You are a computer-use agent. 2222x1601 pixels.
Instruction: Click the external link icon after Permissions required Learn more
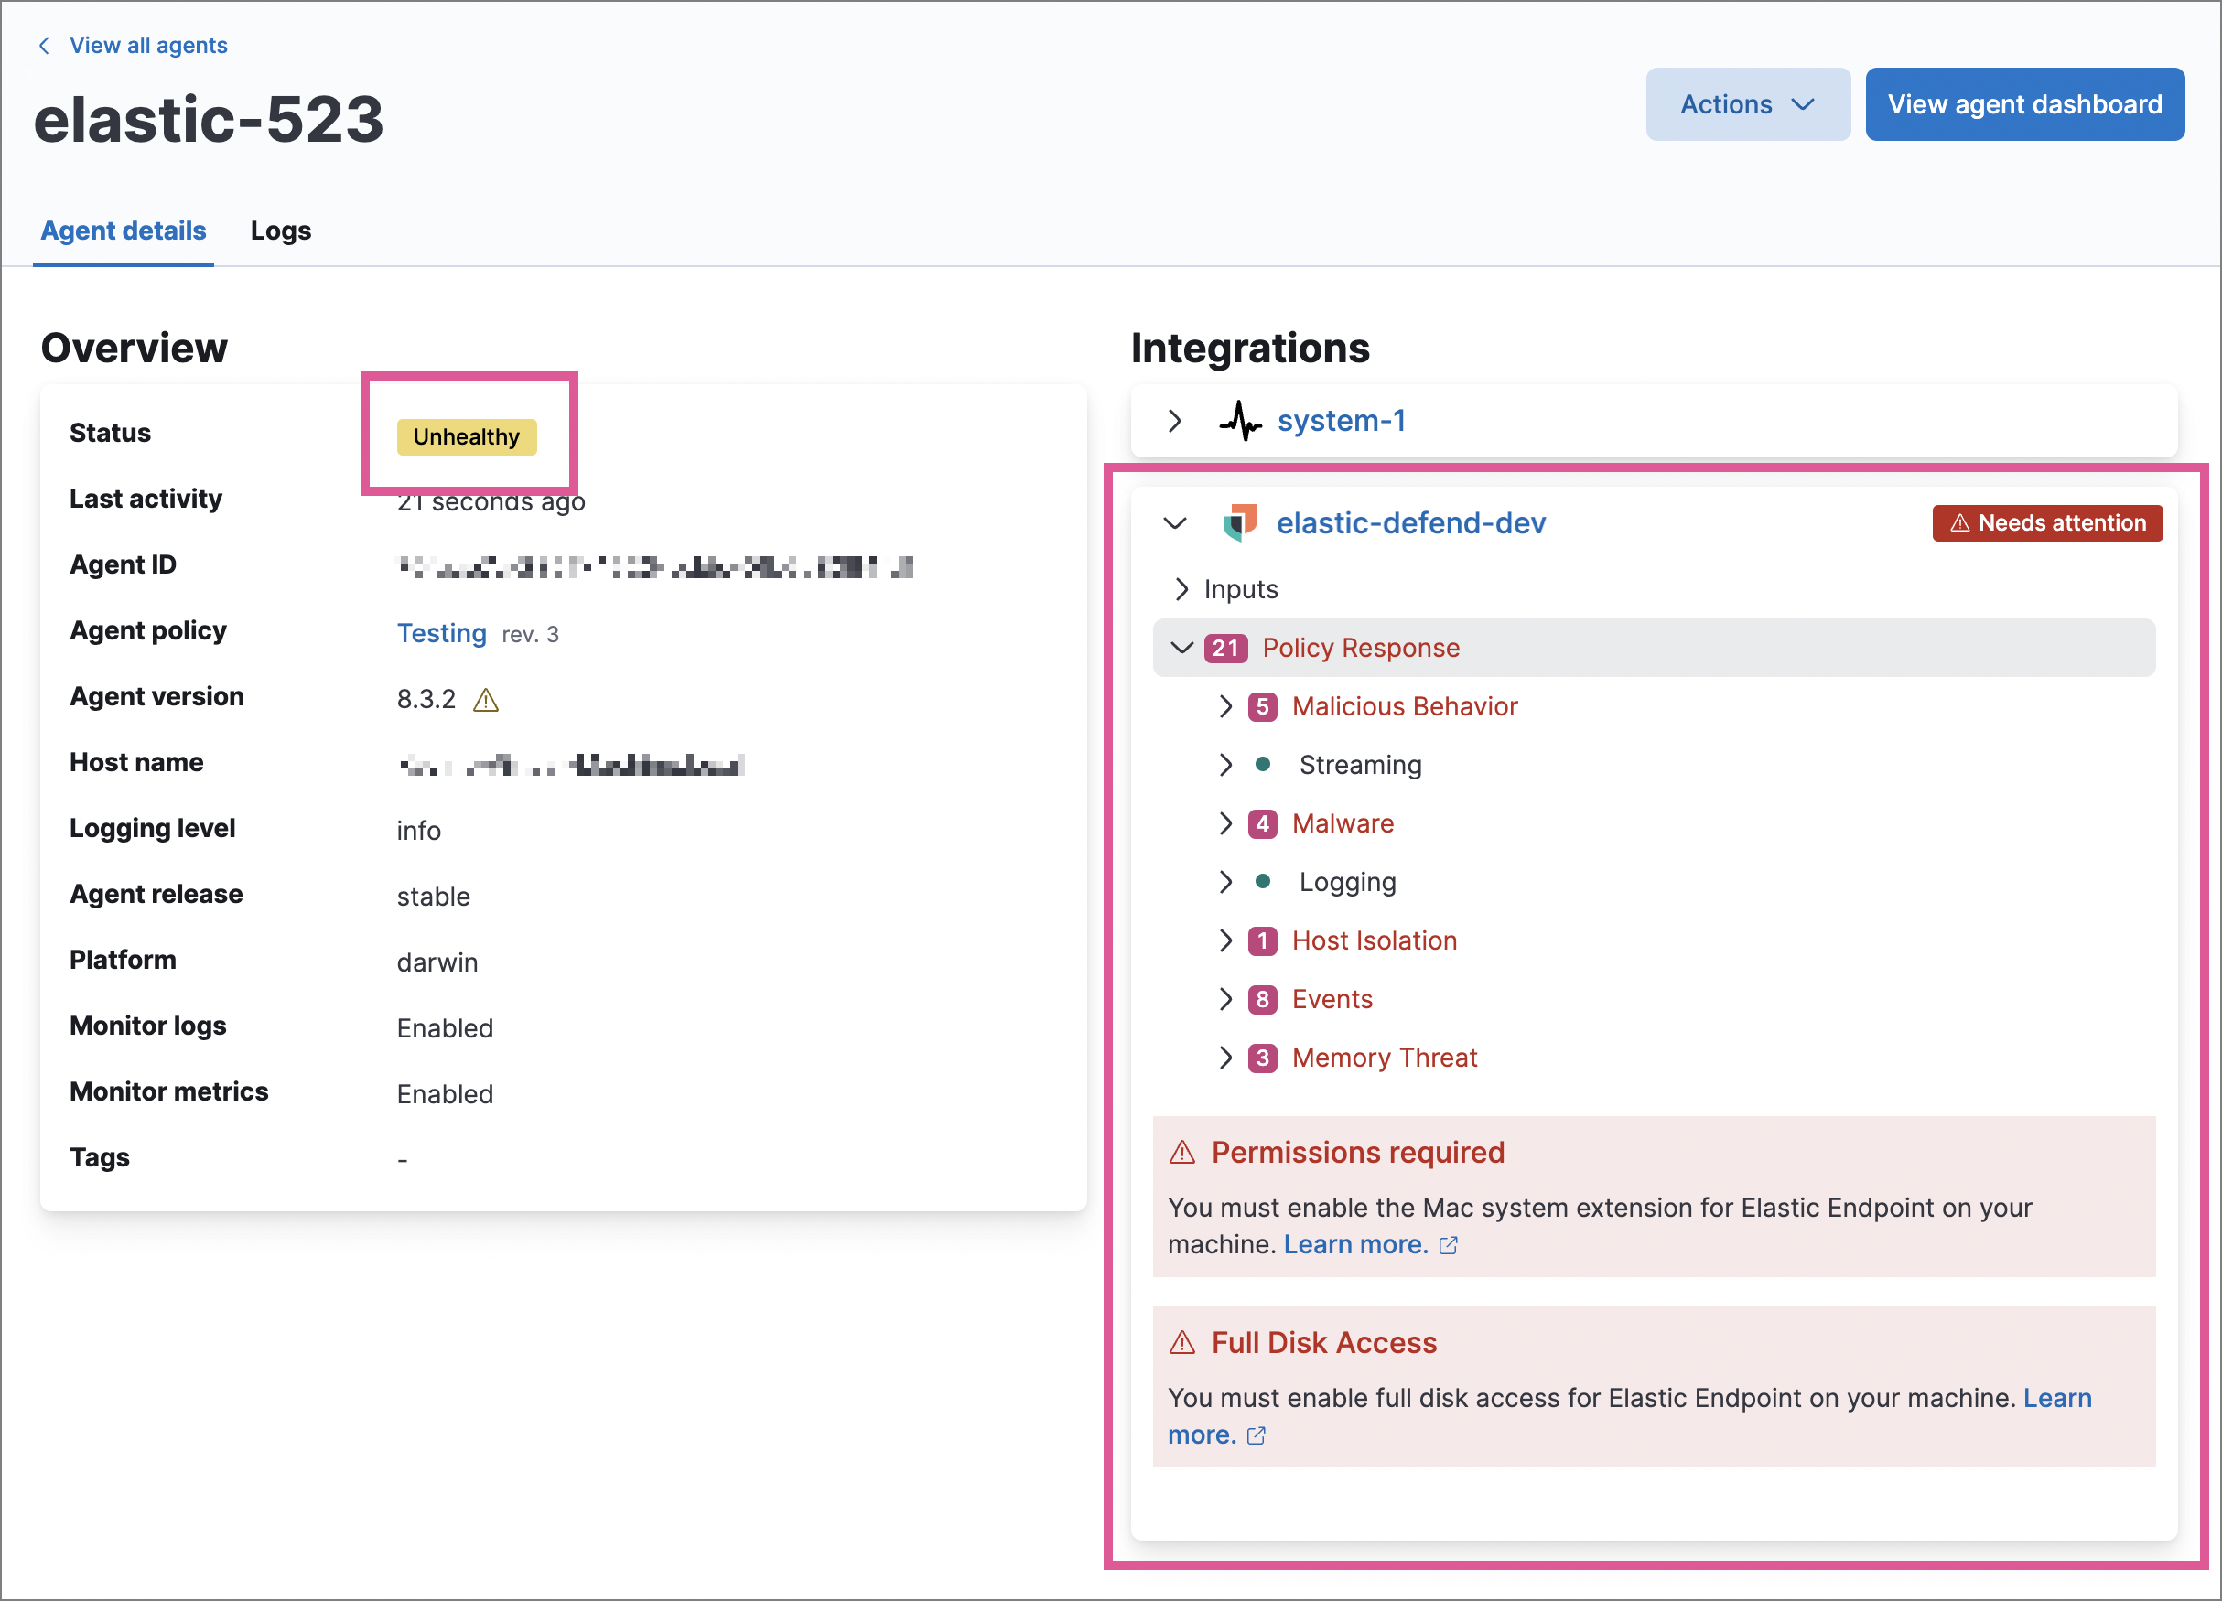coord(1450,1245)
